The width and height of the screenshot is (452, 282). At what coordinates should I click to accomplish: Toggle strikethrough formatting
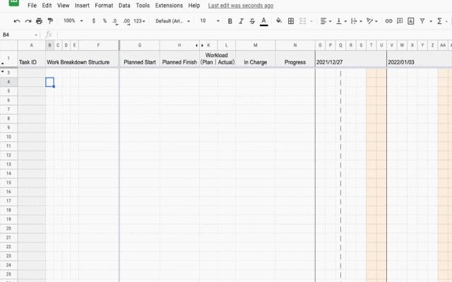(252, 21)
